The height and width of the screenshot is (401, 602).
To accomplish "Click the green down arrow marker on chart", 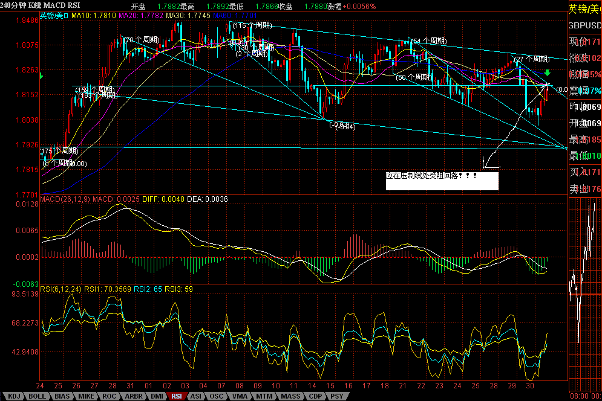I will coord(547,73).
